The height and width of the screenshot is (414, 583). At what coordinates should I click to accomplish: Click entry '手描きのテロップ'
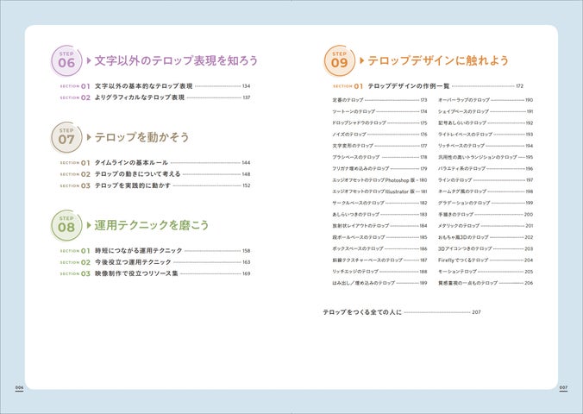[456, 215]
